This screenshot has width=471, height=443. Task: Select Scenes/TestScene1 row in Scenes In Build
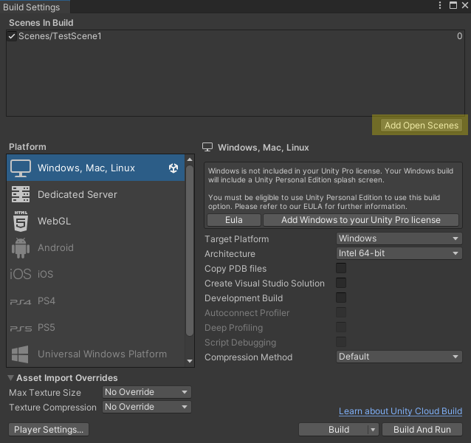click(235, 36)
